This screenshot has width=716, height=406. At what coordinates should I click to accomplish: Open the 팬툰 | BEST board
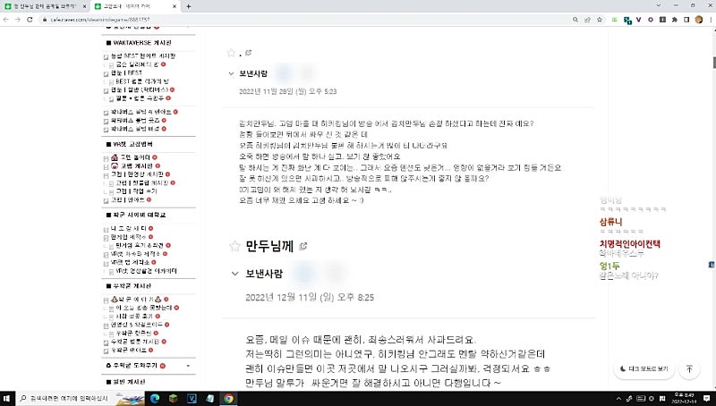(x=126, y=73)
